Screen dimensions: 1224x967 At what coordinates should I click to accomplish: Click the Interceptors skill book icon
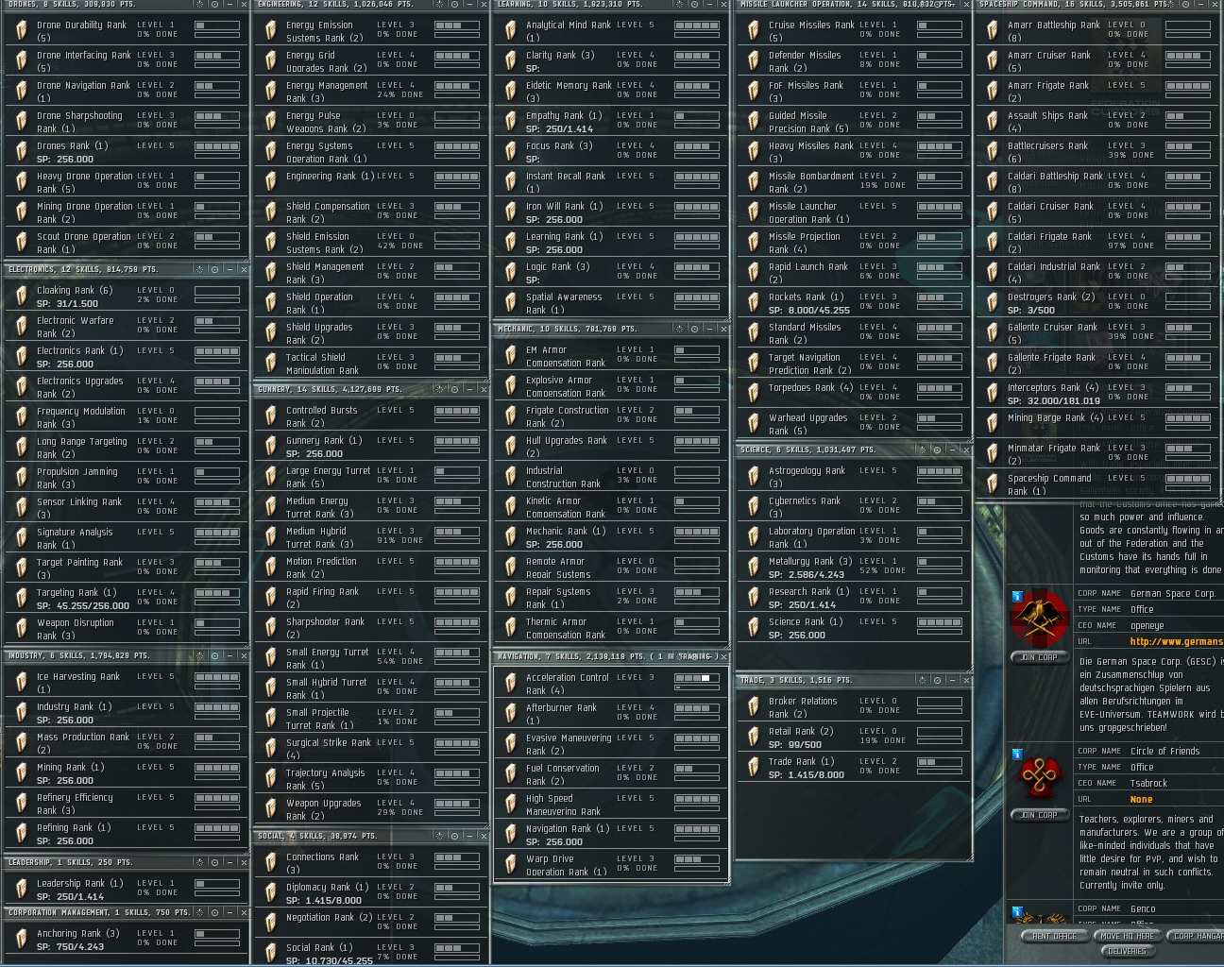(993, 394)
